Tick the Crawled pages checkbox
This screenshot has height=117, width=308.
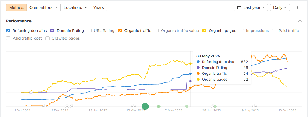click(x=47, y=38)
